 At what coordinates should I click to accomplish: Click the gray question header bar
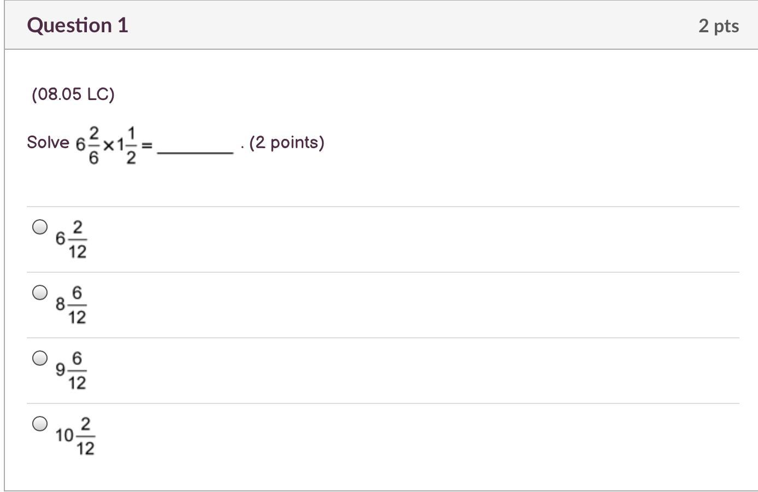pyautogui.click(x=381, y=25)
